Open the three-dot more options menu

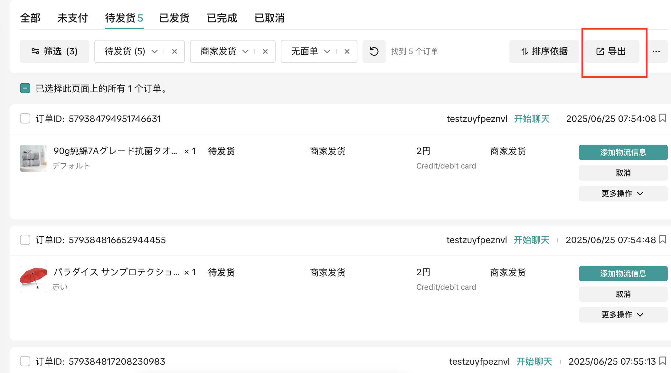pyautogui.click(x=656, y=51)
